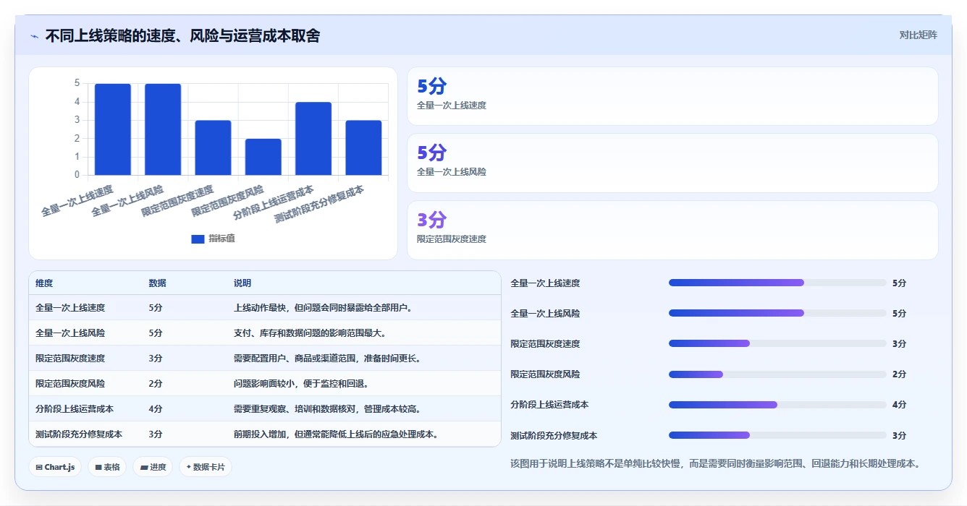This screenshot has height=506, width=967.
Task: Click the 指标值 legend label
Action: coord(221,239)
